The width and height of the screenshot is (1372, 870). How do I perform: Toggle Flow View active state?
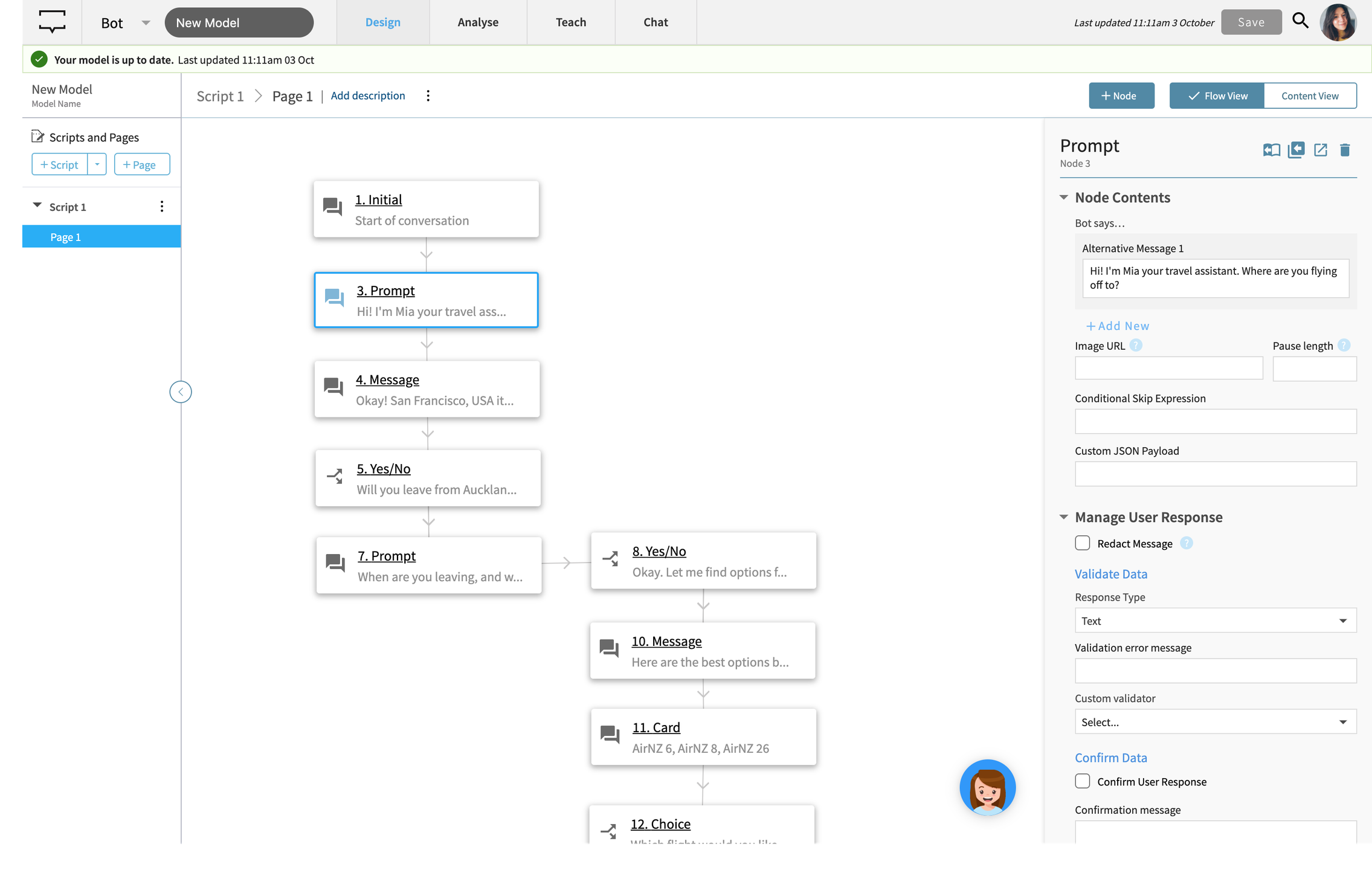[x=1217, y=96]
